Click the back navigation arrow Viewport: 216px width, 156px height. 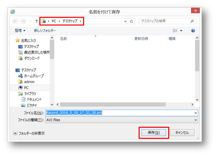tap(15, 21)
